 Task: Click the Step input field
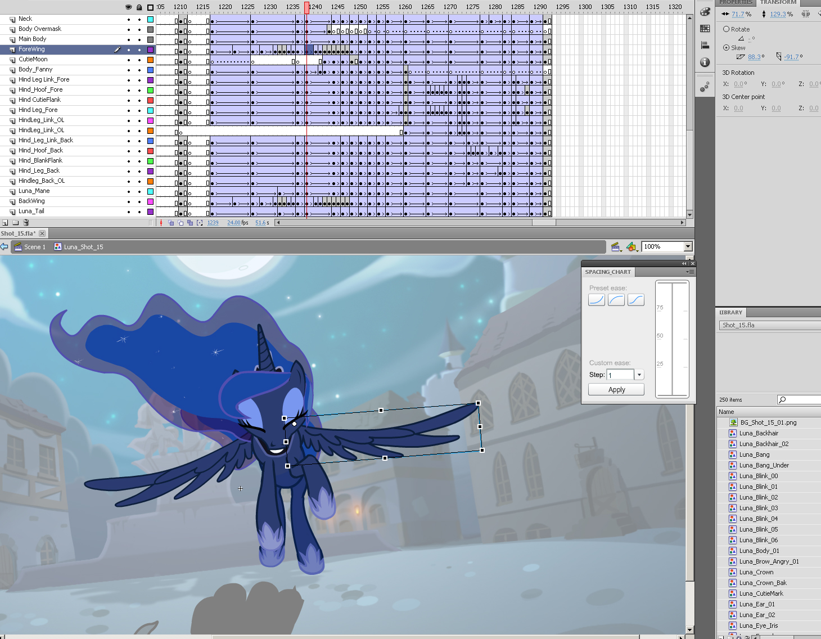(621, 375)
